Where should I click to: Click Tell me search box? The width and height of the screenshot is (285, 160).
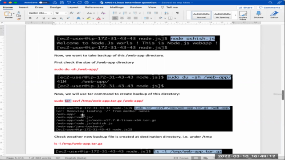(169, 7)
